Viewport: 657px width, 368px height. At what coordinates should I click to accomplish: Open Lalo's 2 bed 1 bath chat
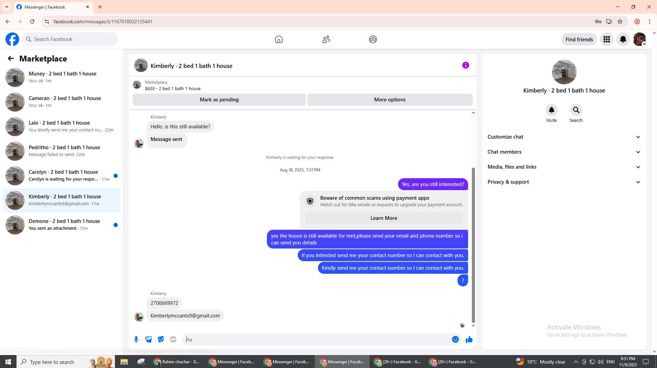(62, 127)
